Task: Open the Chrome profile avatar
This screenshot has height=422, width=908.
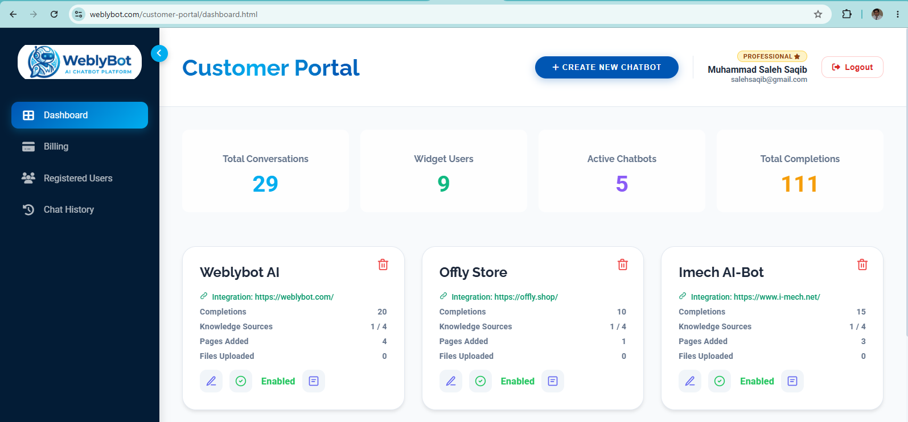Action: point(877,14)
